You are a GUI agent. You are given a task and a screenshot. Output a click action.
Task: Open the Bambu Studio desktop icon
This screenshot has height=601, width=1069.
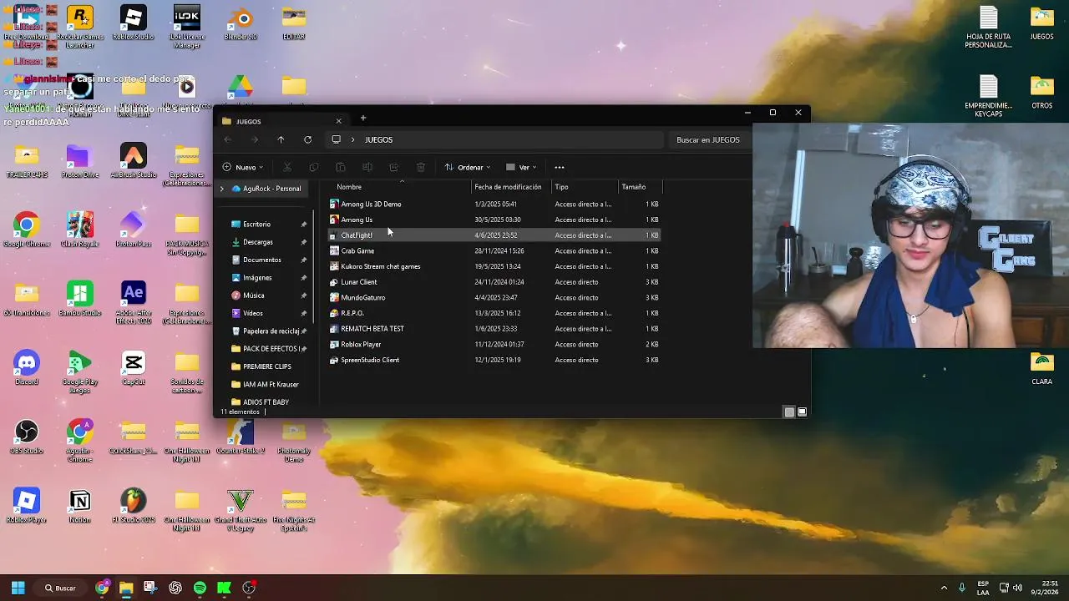click(79, 299)
